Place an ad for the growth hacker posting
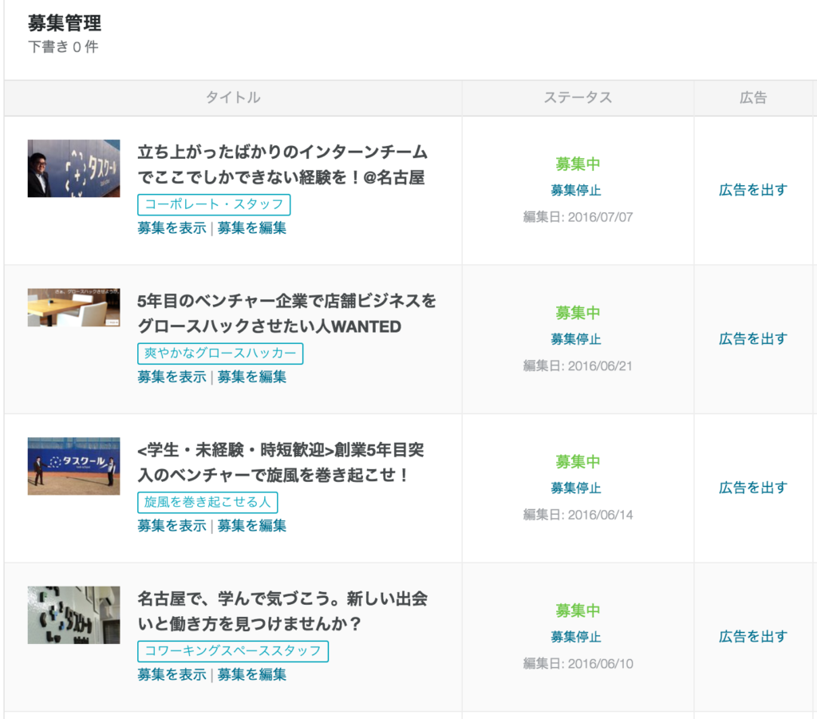This screenshot has height=719, width=817. 753,339
